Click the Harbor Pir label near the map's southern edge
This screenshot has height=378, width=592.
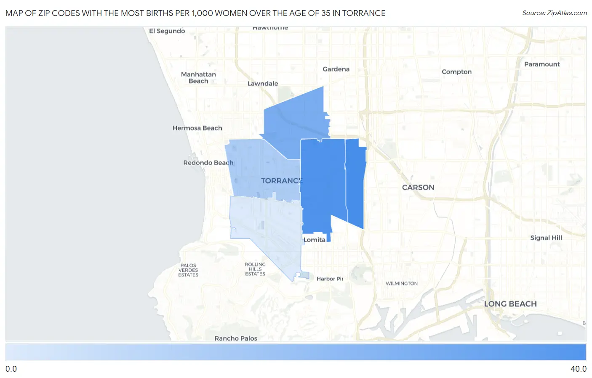coord(330,279)
